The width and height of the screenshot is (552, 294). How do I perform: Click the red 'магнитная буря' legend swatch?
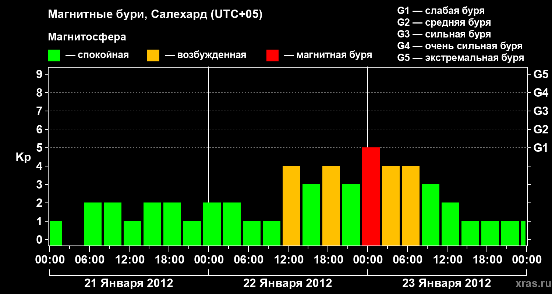tap(273, 55)
